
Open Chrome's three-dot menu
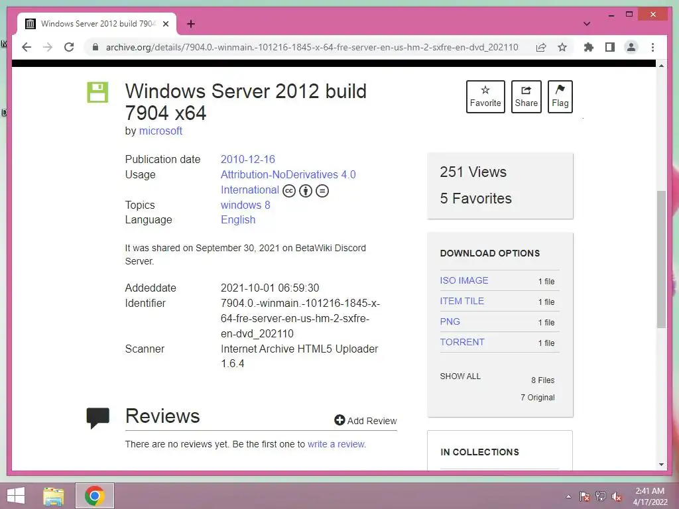click(652, 47)
